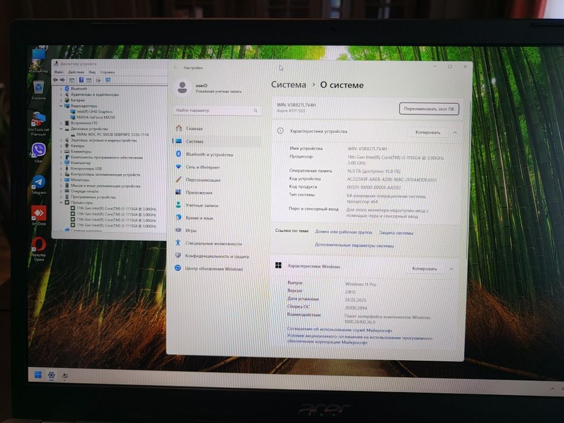Viewport: 564px width, 423px height.
Task: Open Условия лицензионного соглашения на использование программного обеспечения link
Action: click(359, 340)
